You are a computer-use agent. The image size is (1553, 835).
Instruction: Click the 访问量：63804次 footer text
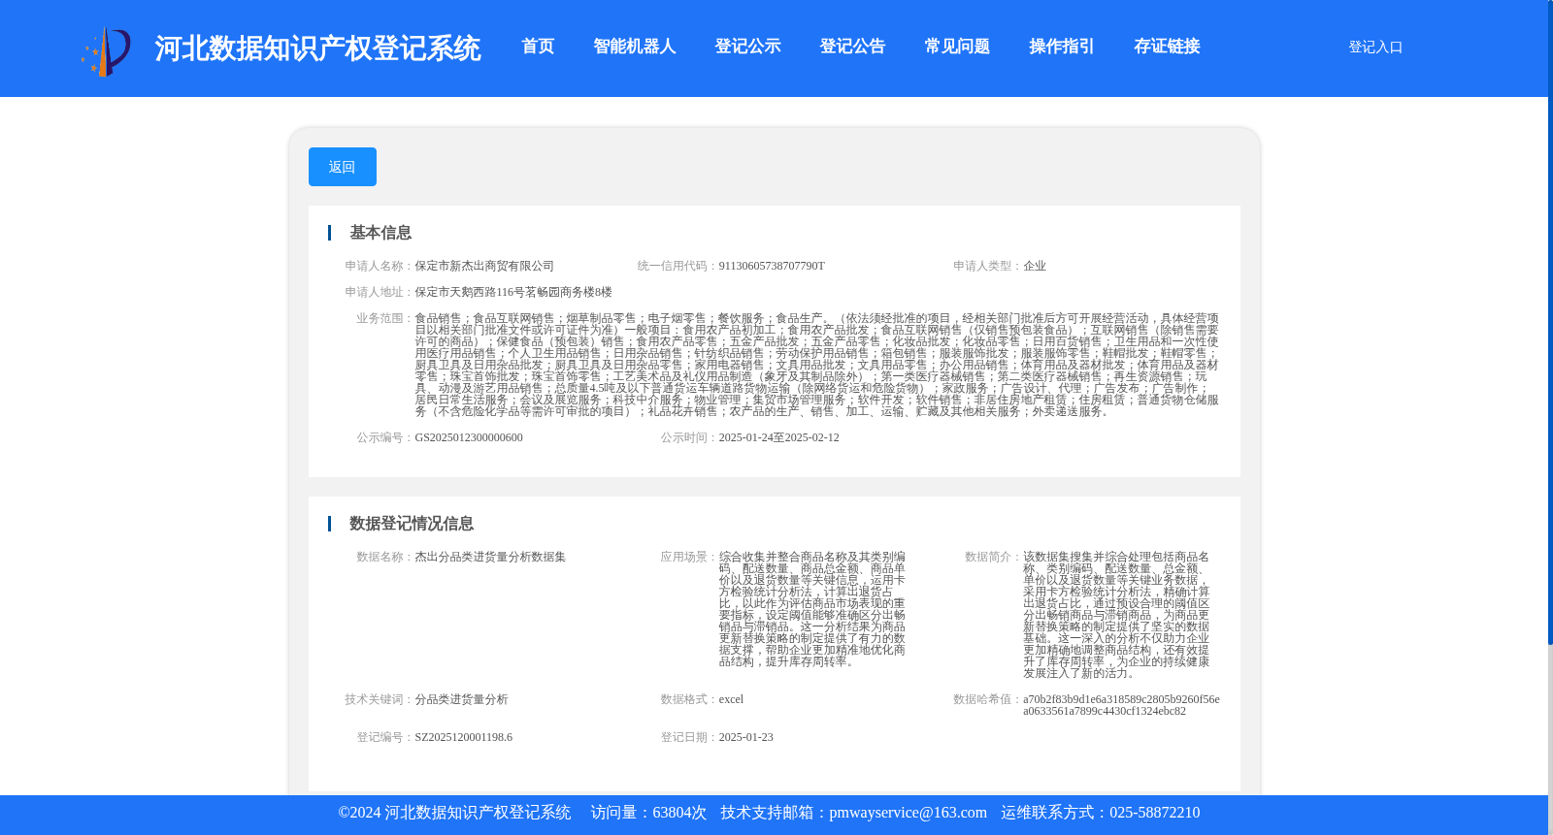pos(648,813)
